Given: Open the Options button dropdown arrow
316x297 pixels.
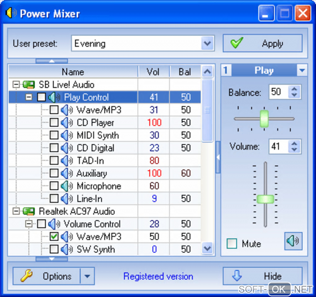Looking at the screenshot, I should click(87, 276).
